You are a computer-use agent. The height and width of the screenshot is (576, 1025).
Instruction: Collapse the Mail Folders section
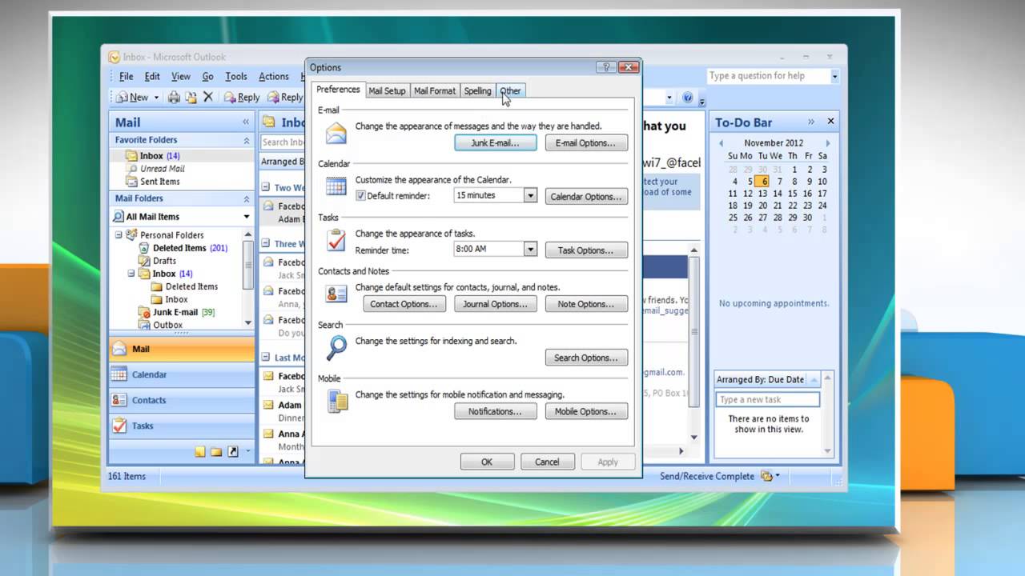(x=247, y=198)
